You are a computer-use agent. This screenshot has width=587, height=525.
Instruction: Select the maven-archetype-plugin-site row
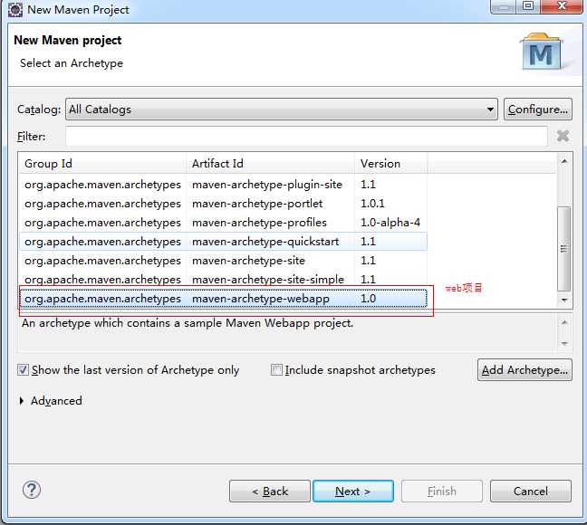tap(223, 185)
